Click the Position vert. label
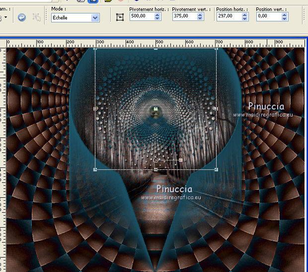The height and width of the screenshot is (272, 308). click(x=271, y=9)
